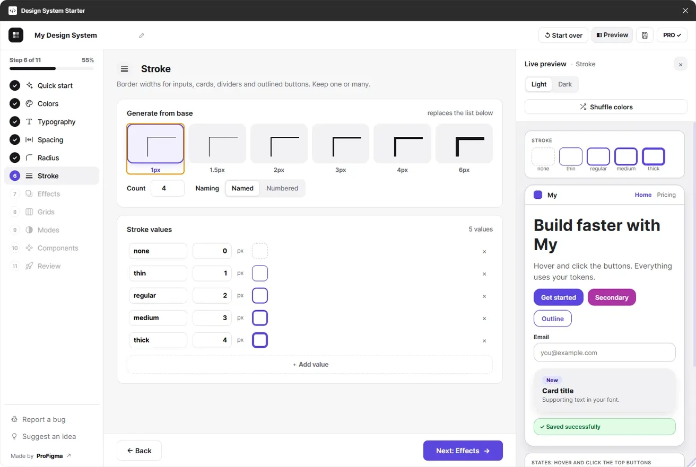The image size is (696, 467).
Task: Click the thick stroke swatch in preview
Action: point(654,156)
